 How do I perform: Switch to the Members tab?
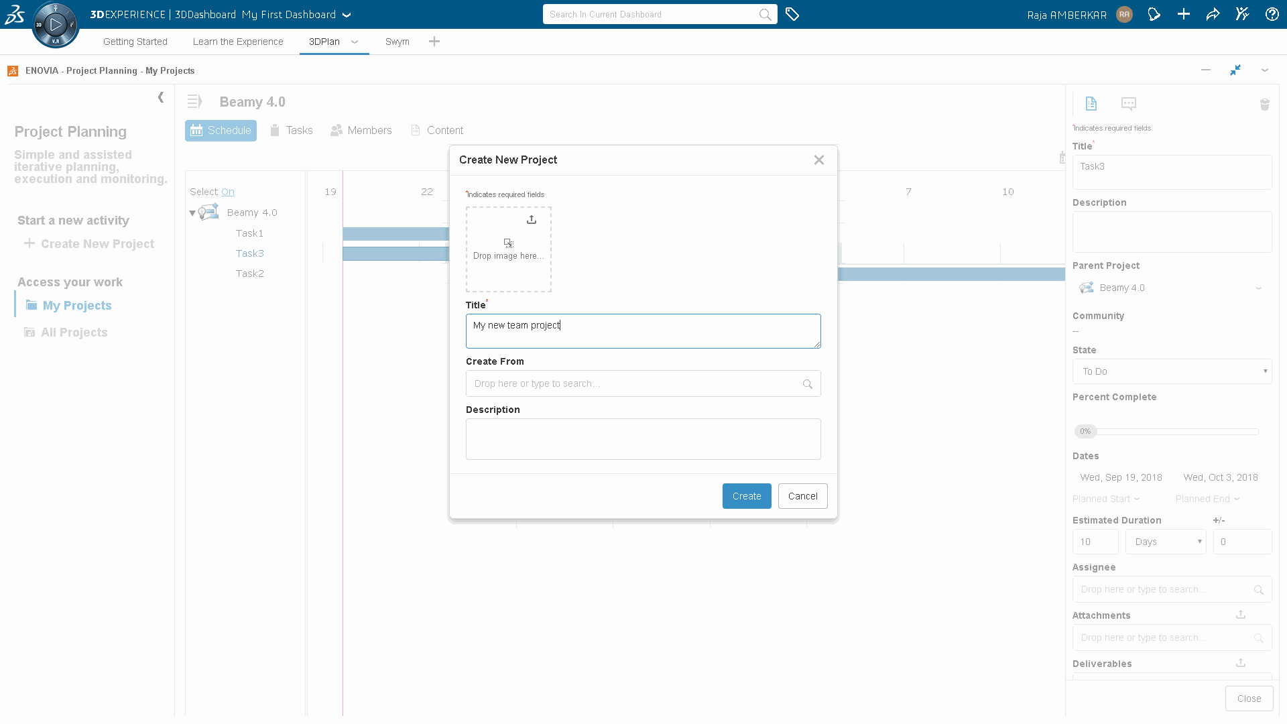click(361, 130)
